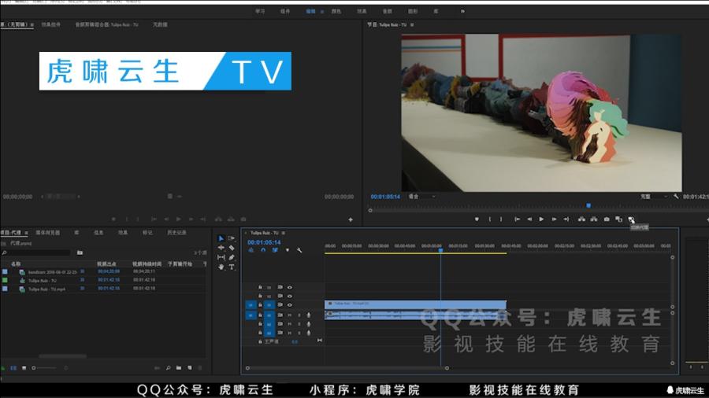Image resolution: width=709 pixels, height=398 pixels.
Task: Select the Pen tool
Action: (232, 257)
